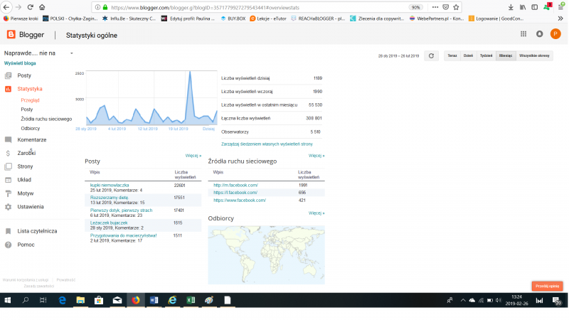This screenshot has width=569, height=320.
Task: Open the orange P account avatar
Action: coord(555,33)
